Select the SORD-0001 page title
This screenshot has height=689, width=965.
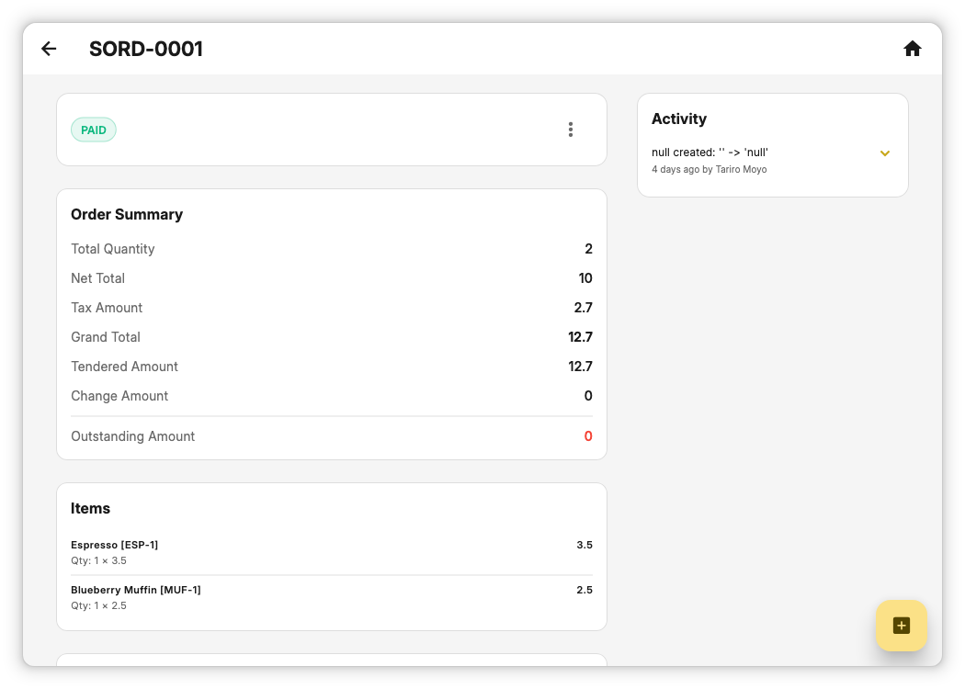[x=146, y=49]
